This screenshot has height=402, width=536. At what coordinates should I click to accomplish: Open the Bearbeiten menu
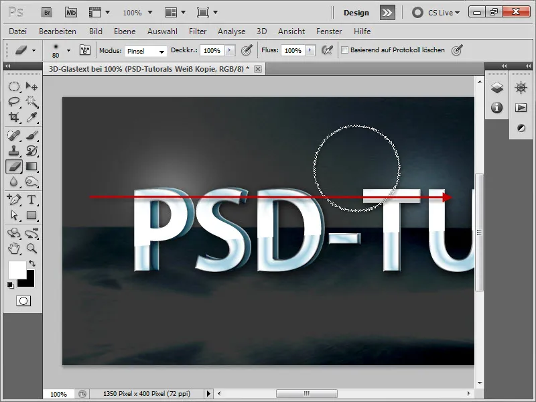click(58, 31)
